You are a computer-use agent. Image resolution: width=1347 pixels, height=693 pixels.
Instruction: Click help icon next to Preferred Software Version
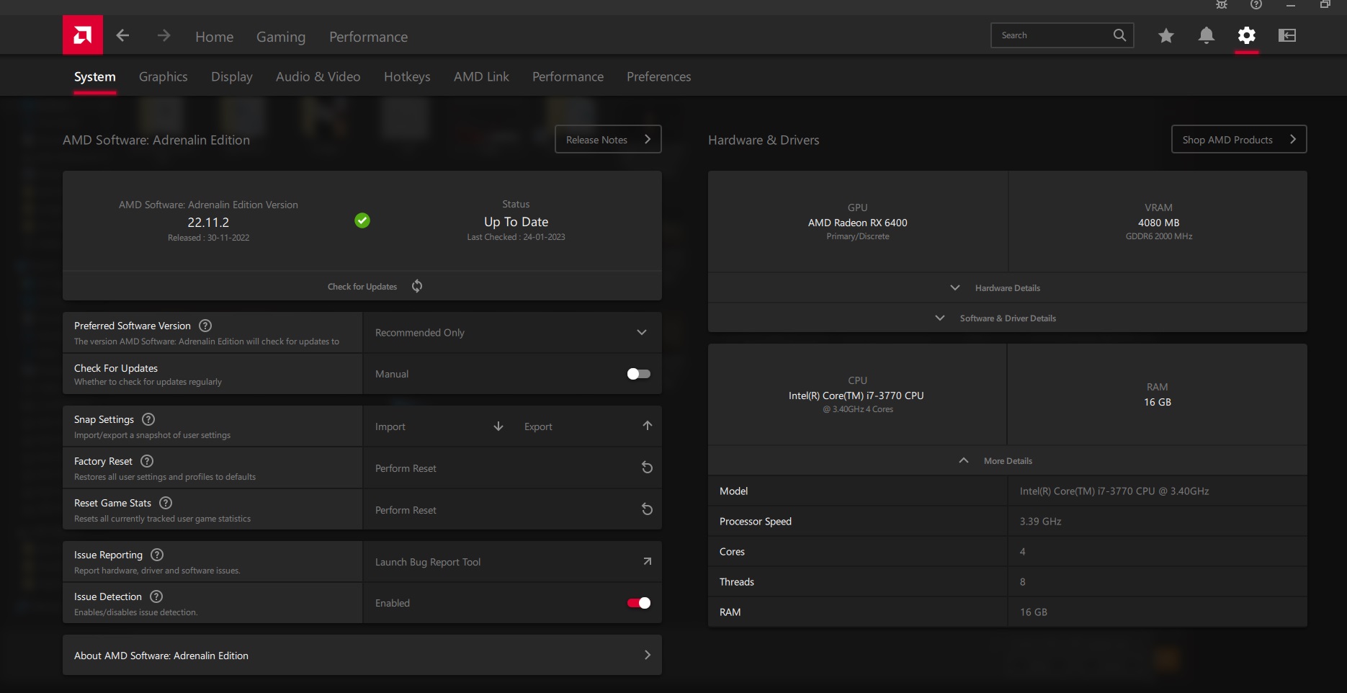(205, 326)
